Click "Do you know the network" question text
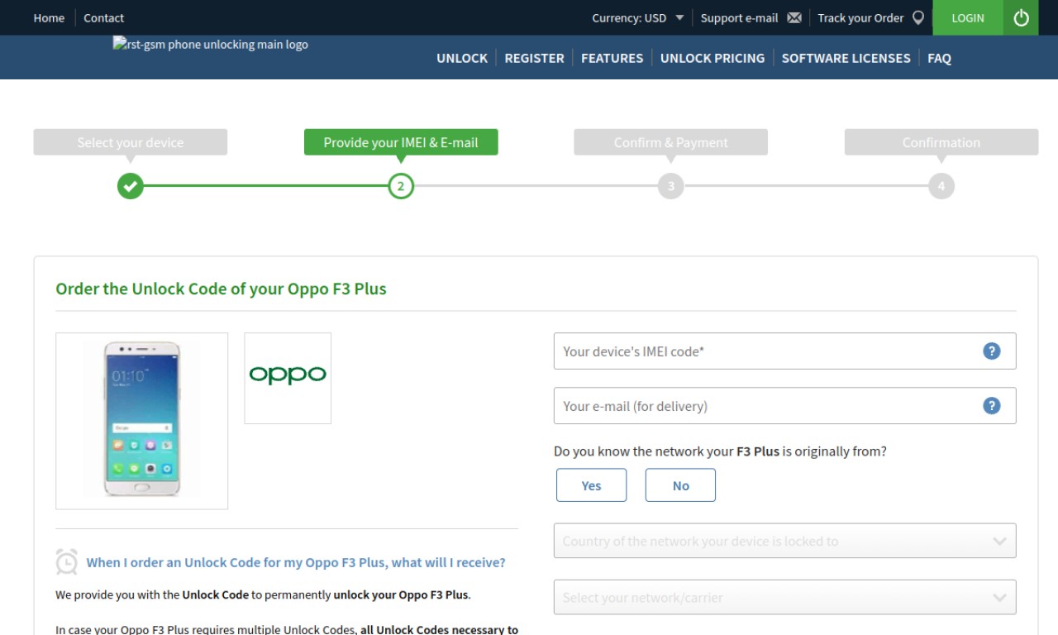The width and height of the screenshot is (1058, 635). pyautogui.click(x=720, y=451)
